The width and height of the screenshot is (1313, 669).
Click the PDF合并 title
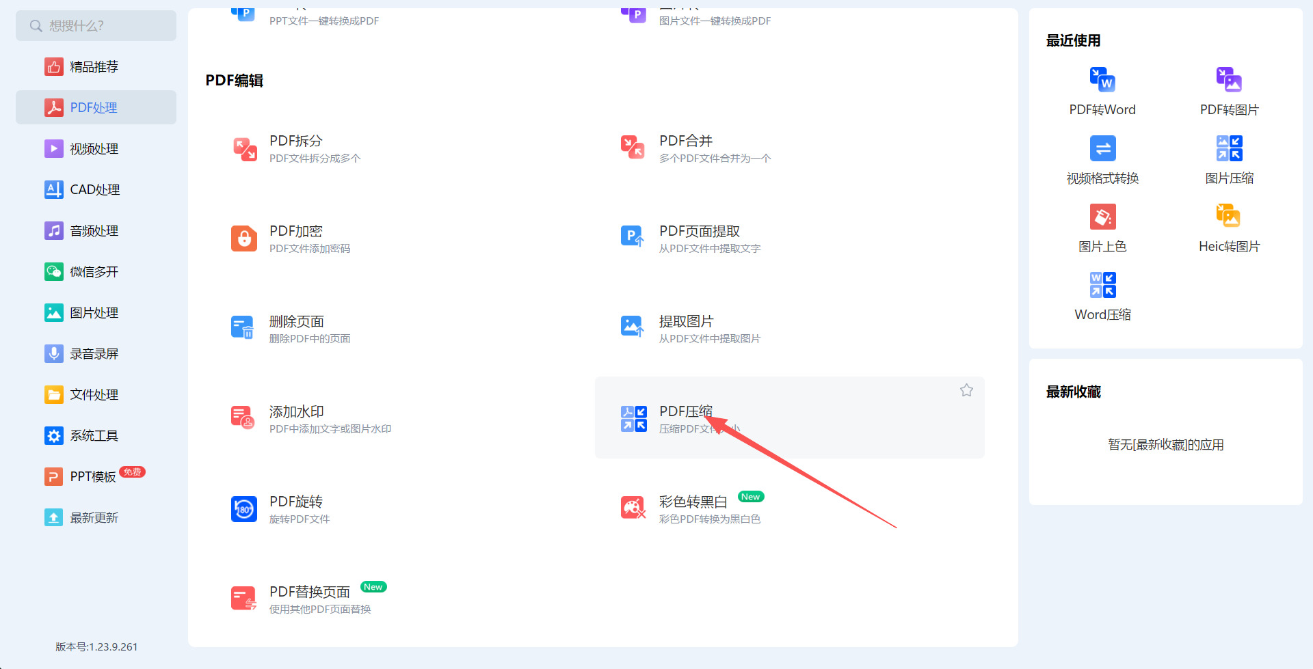686,141
